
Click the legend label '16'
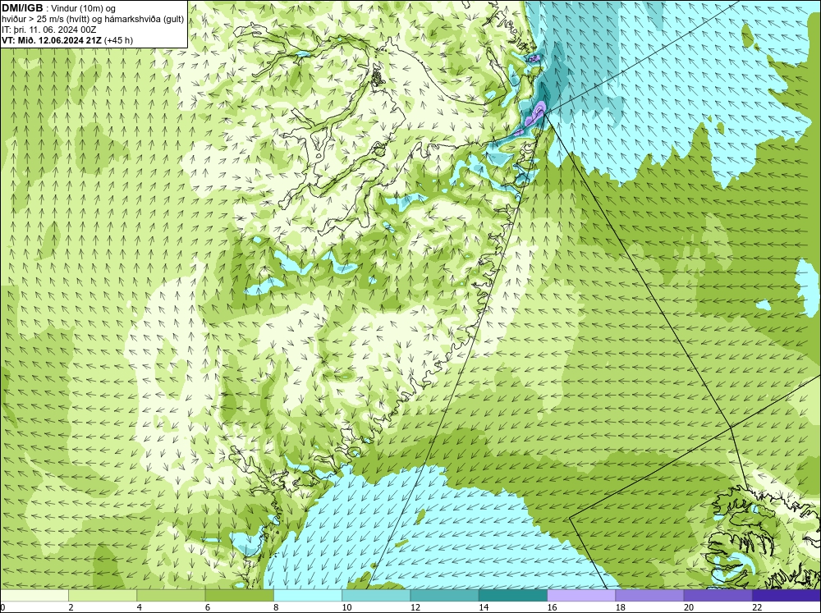[x=553, y=607]
